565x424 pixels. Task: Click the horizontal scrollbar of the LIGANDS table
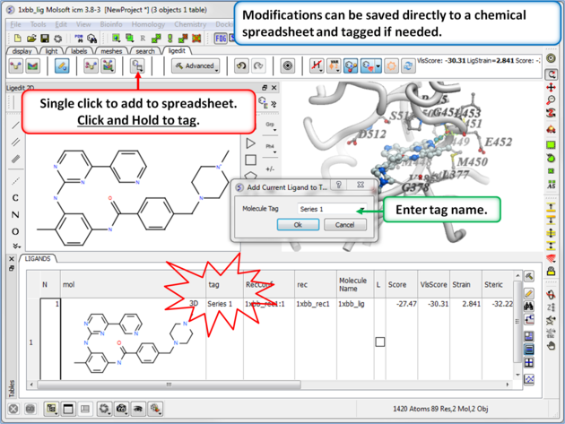pyautogui.click(x=269, y=385)
